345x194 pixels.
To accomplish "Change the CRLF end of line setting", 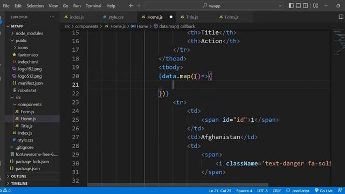I will point(277,191).
